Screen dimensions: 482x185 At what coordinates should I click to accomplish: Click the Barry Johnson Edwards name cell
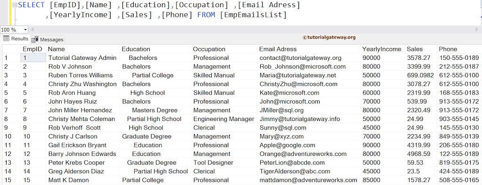tap(83, 154)
